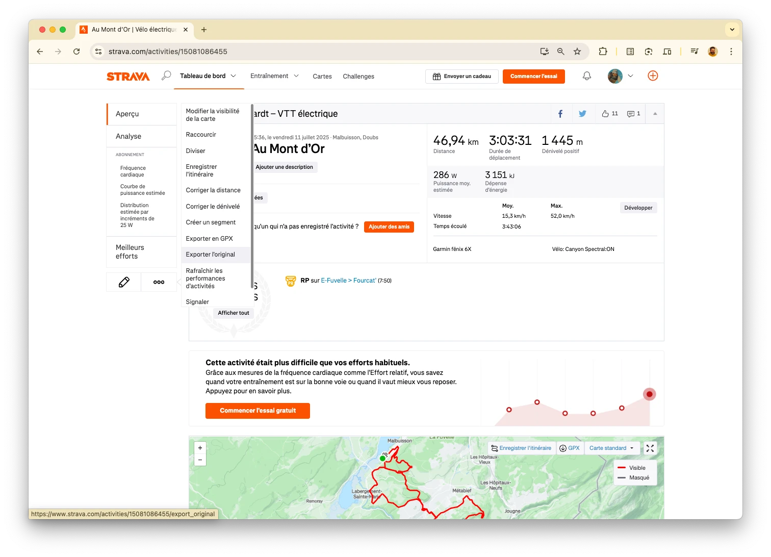Bookmark this page with the star icon
Screen dimensions: 771x557
pyautogui.click(x=577, y=52)
